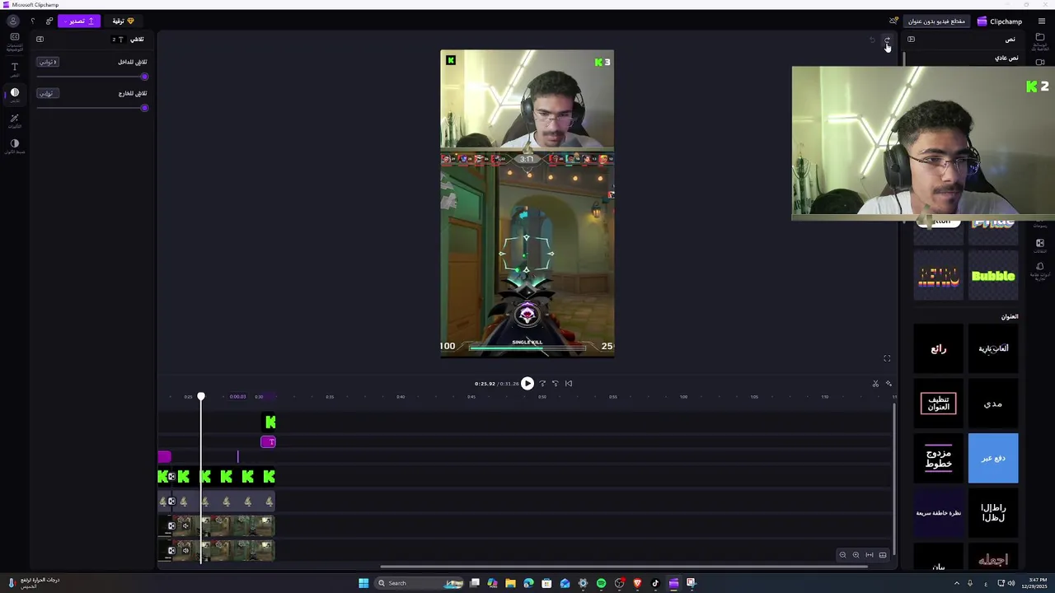
Task: Fit timeline to screen
Action: click(870, 555)
